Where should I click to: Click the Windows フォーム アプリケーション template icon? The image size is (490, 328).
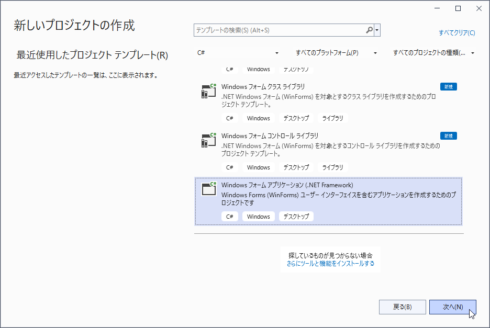(x=208, y=189)
